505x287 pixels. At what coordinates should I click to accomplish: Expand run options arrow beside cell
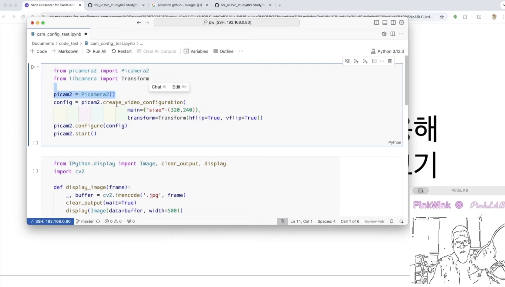(x=38, y=67)
